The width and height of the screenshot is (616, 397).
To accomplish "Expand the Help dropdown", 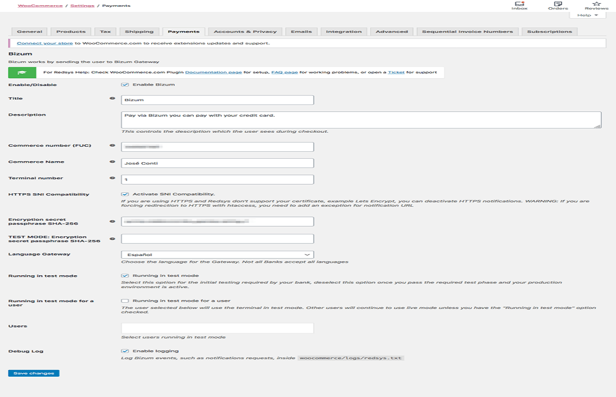I will tap(586, 15).
